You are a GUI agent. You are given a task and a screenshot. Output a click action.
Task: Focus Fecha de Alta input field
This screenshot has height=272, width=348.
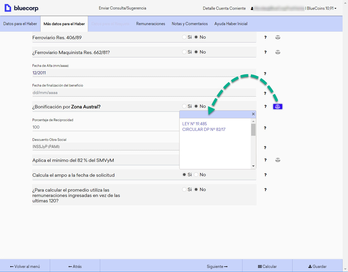click(144, 73)
